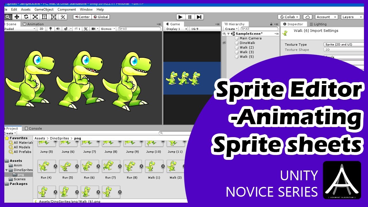The height and width of the screenshot is (207, 368).
Task: Click the Scene view search field
Action: coord(140,29)
